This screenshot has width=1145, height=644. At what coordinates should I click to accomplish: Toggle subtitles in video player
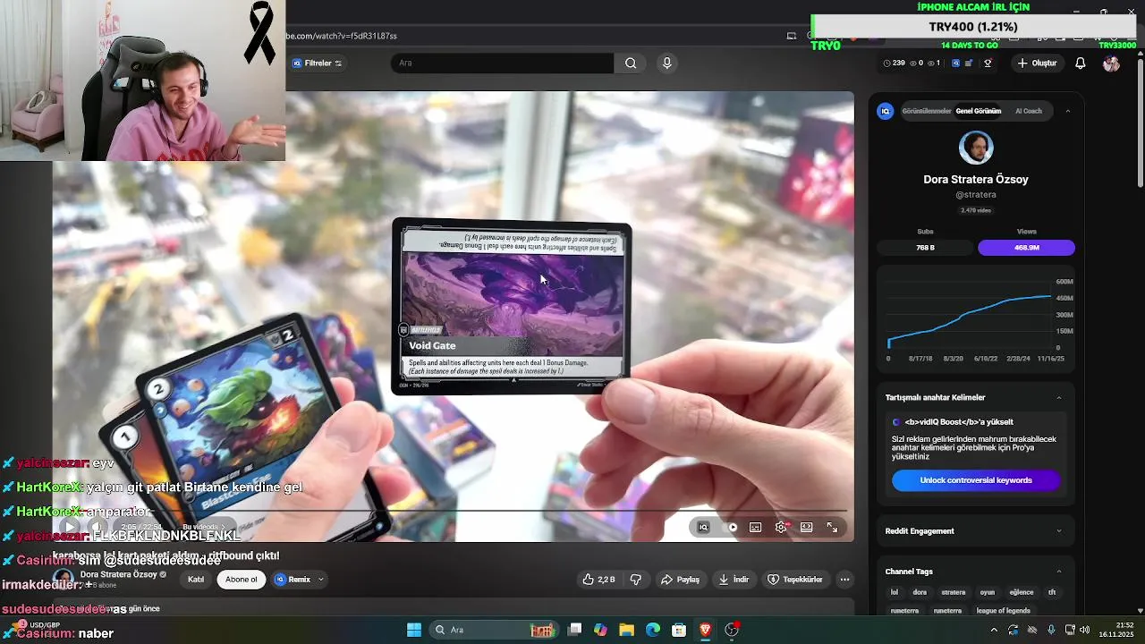pos(756,528)
